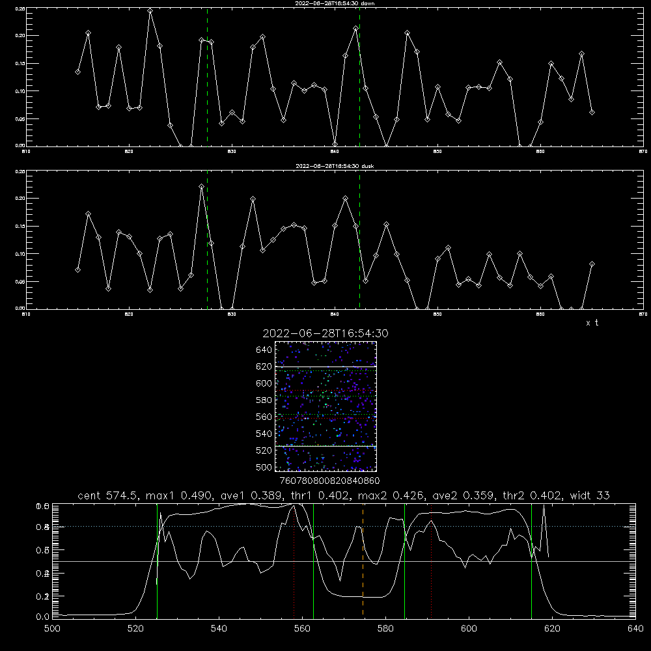Image resolution: width=651 pixels, height=651 pixels.
Task: Select the "ave2 0.359" value
Action: pyautogui.click(x=464, y=495)
